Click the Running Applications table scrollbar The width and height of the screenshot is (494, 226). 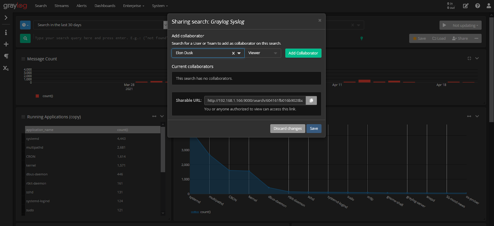[163, 149]
